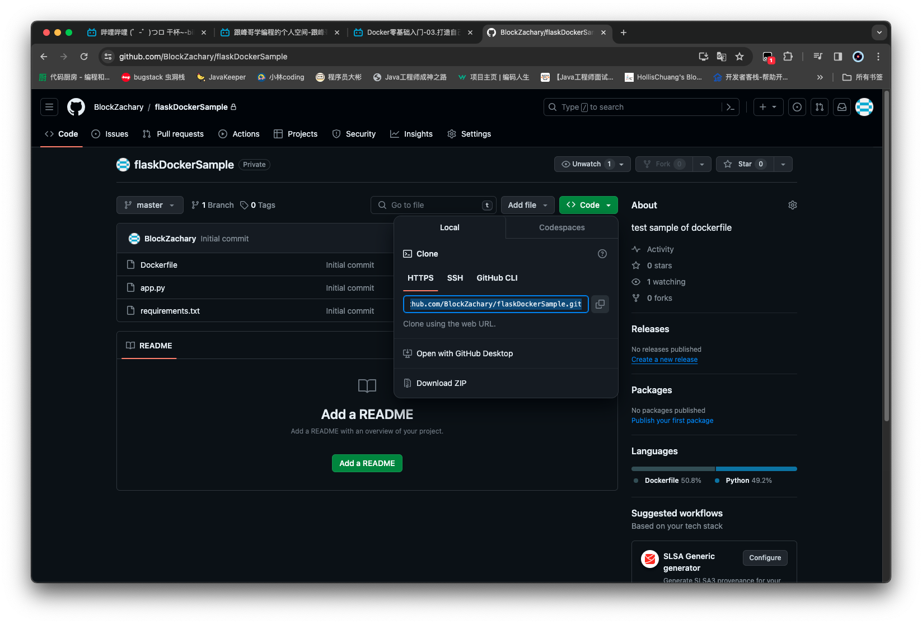
Task: Open the Star lists dropdown arrow
Action: (x=783, y=164)
